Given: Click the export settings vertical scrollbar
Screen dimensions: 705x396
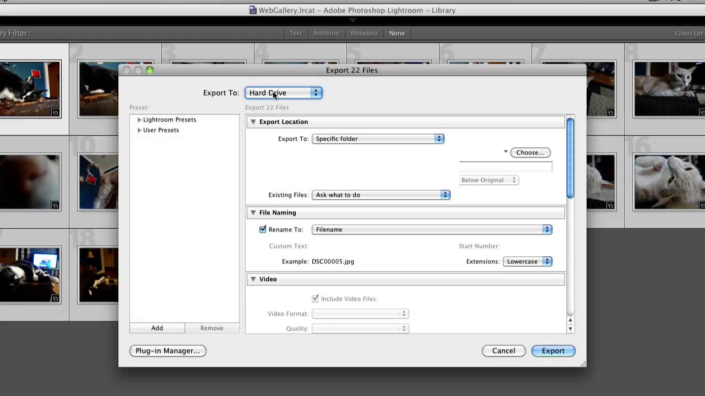Looking at the screenshot, I should click(570, 158).
